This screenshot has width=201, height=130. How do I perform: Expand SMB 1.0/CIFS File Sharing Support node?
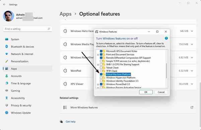coord(98,64)
